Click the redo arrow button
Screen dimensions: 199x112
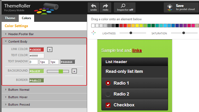click(105, 7)
